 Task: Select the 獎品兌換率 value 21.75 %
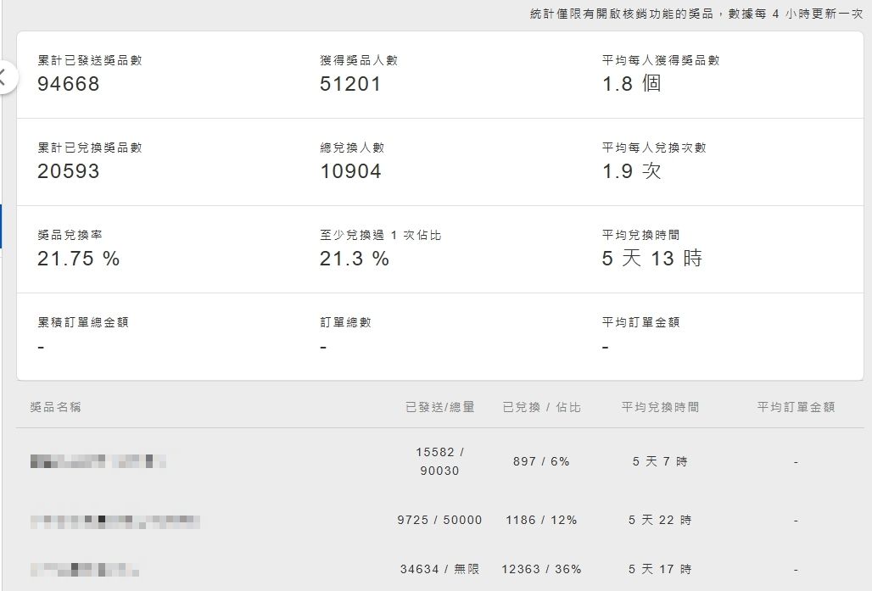pos(79,259)
